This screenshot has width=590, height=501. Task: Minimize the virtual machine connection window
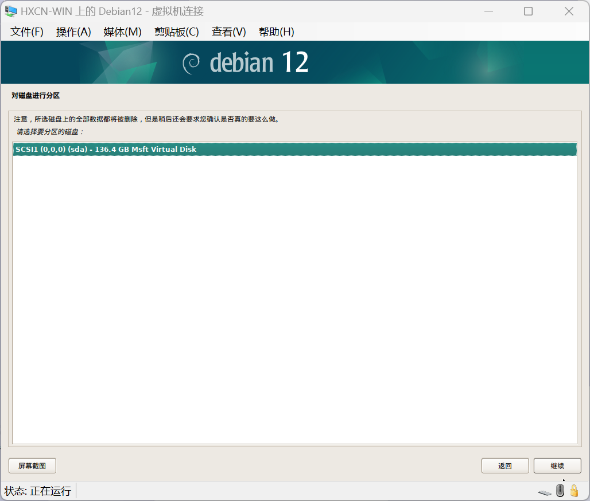click(x=488, y=11)
